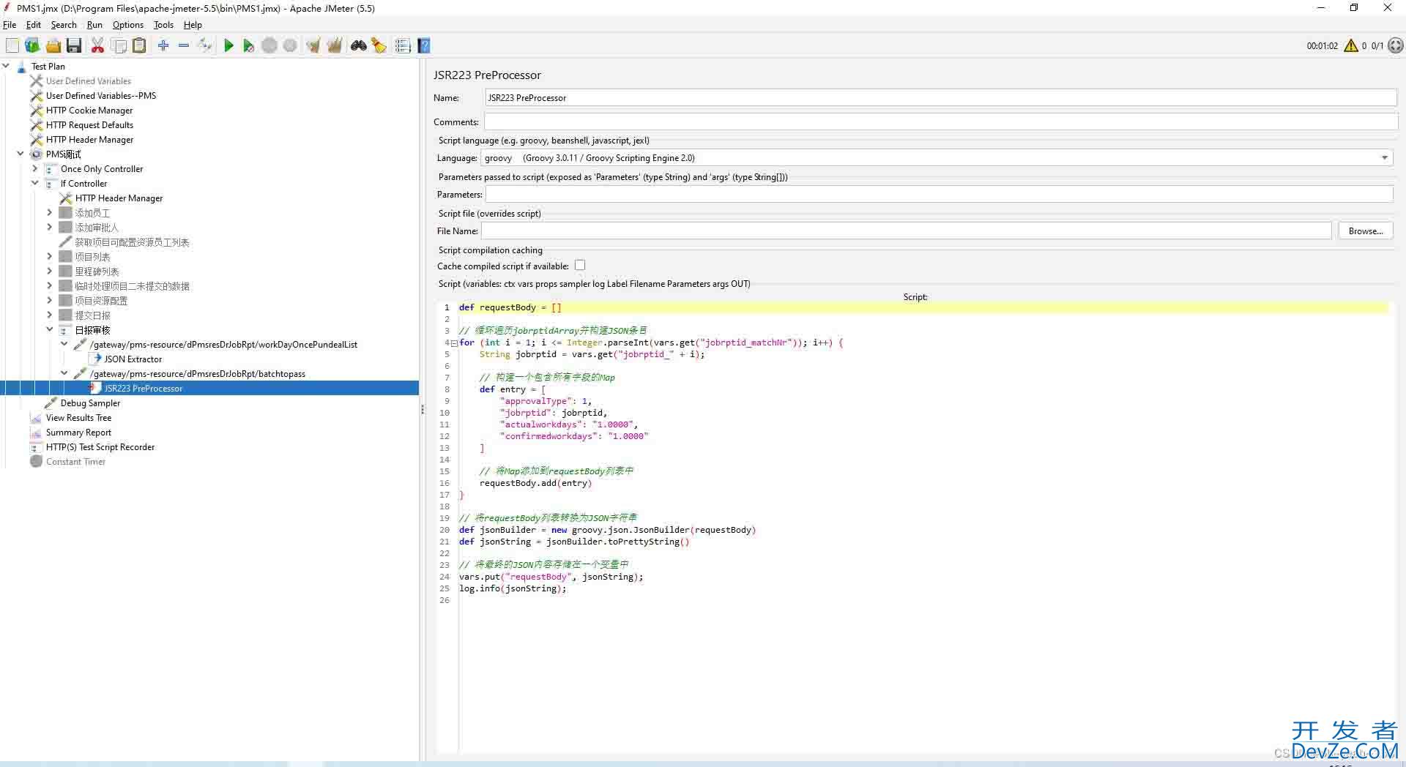Click the Parameters input field
This screenshot has height=767, width=1406.
click(939, 195)
